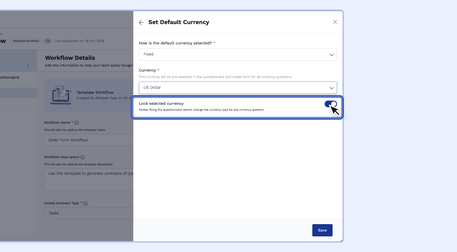This screenshot has height=252, width=457.
Task: Click the Workflow Description text area
Action: pos(89,179)
